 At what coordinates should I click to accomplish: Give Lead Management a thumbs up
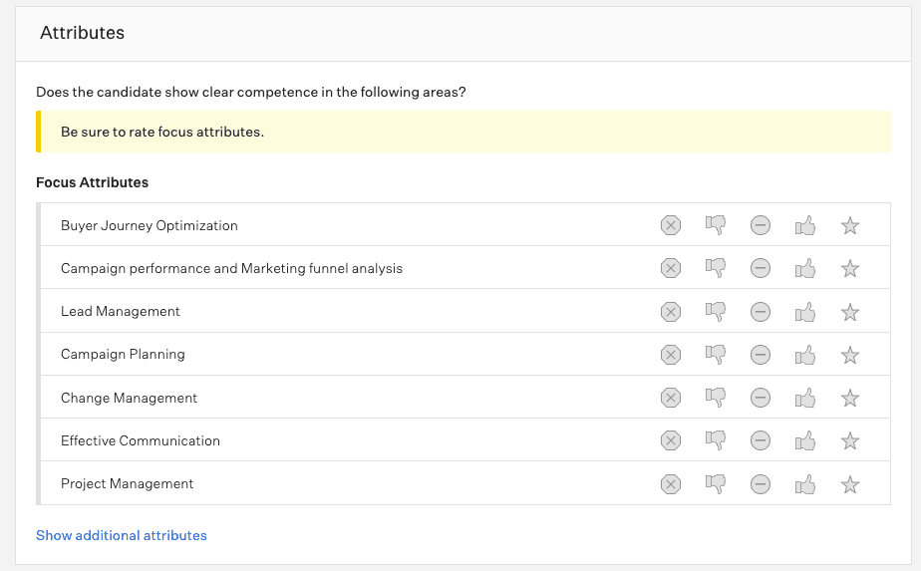point(804,312)
